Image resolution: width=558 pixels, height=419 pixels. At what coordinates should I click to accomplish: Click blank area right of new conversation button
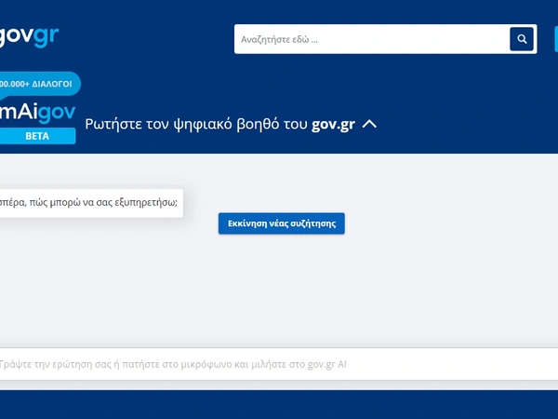point(446,223)
